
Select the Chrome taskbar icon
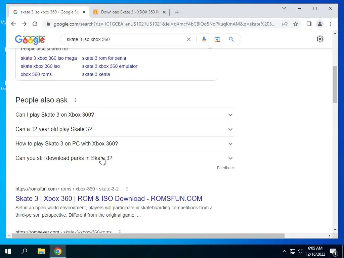pos(58,251)
